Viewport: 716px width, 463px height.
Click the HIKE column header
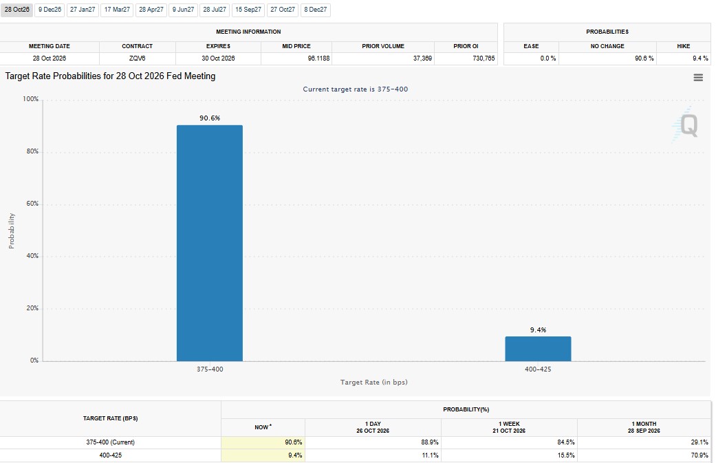pyautogui.click(x=684, y=46)
